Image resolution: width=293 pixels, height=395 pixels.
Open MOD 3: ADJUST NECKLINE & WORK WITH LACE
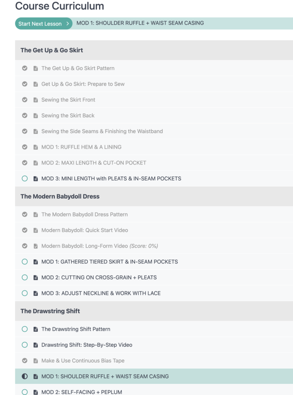pyautogui.click(x=101, y=293)
